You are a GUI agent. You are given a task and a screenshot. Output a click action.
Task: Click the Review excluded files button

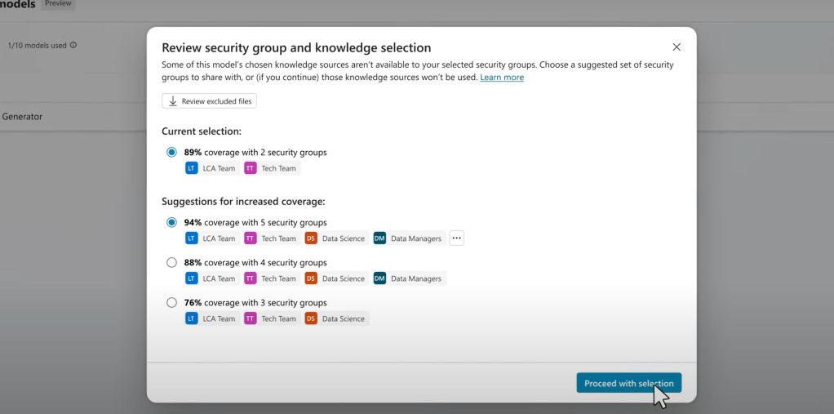[209, 101]
